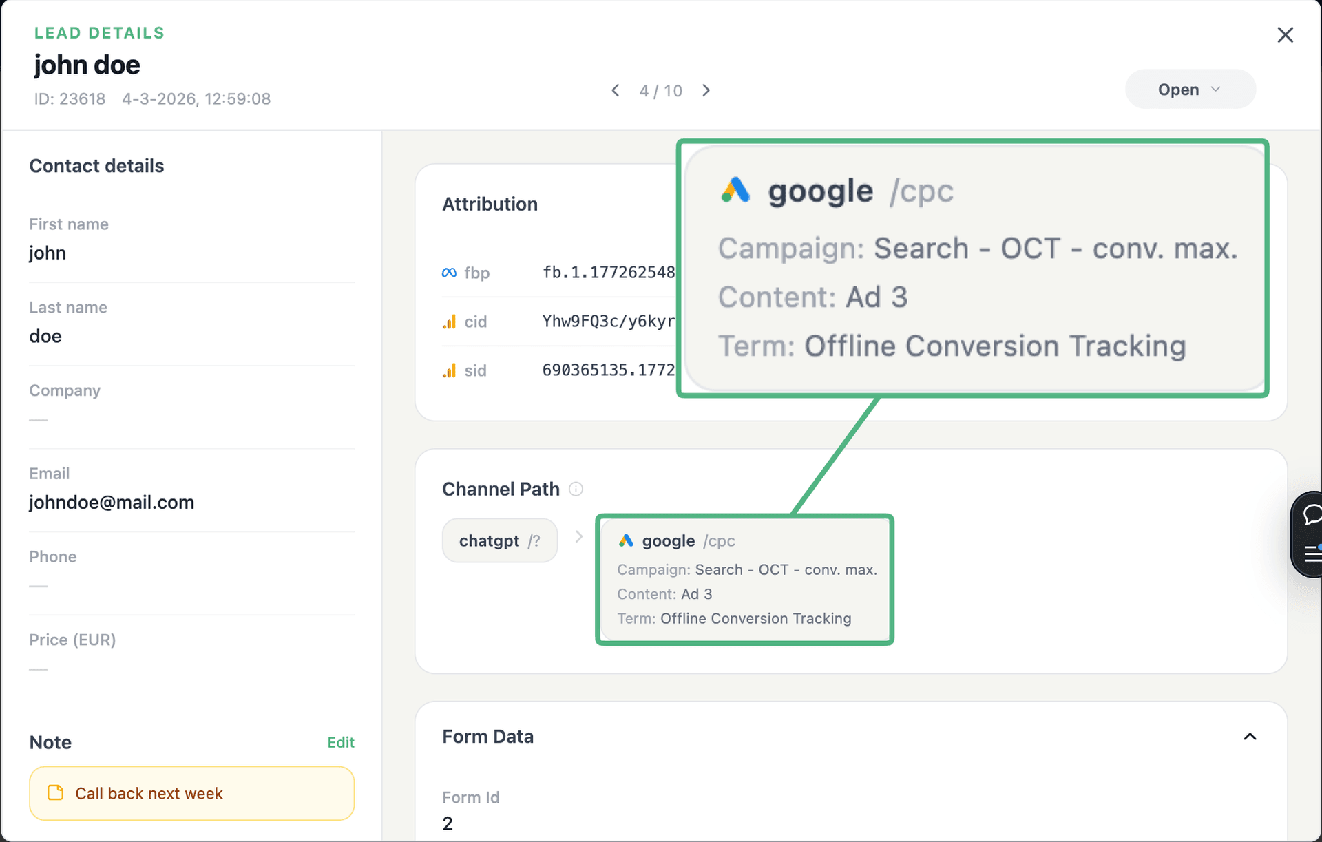Click the analytics cid icon
1322x842 pixels.
click(449, 322)
